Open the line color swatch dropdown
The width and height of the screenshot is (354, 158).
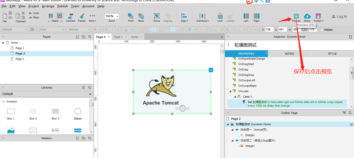click(x=217, y=29)
